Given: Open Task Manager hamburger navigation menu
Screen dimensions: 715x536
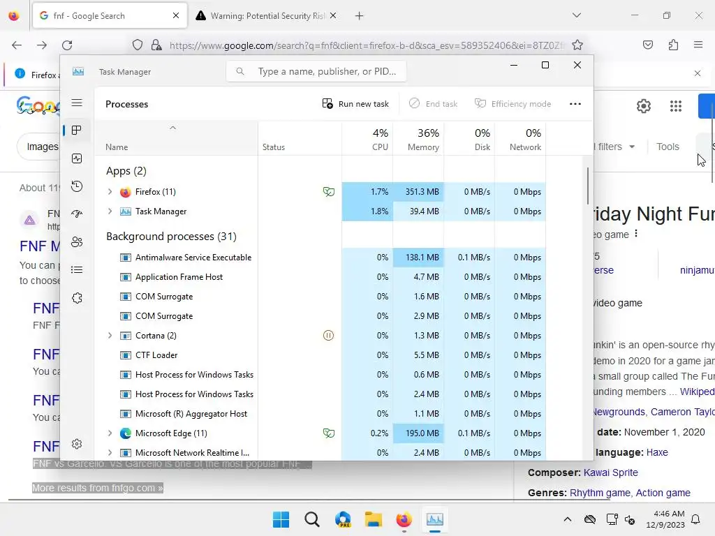Looking at the screenshot, I should (x=77, y=103).
